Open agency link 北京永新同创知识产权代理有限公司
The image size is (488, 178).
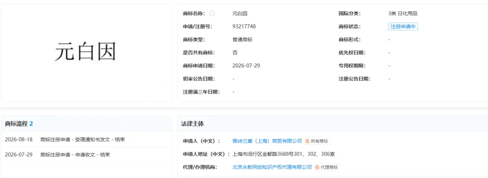[x=272, y=167]
